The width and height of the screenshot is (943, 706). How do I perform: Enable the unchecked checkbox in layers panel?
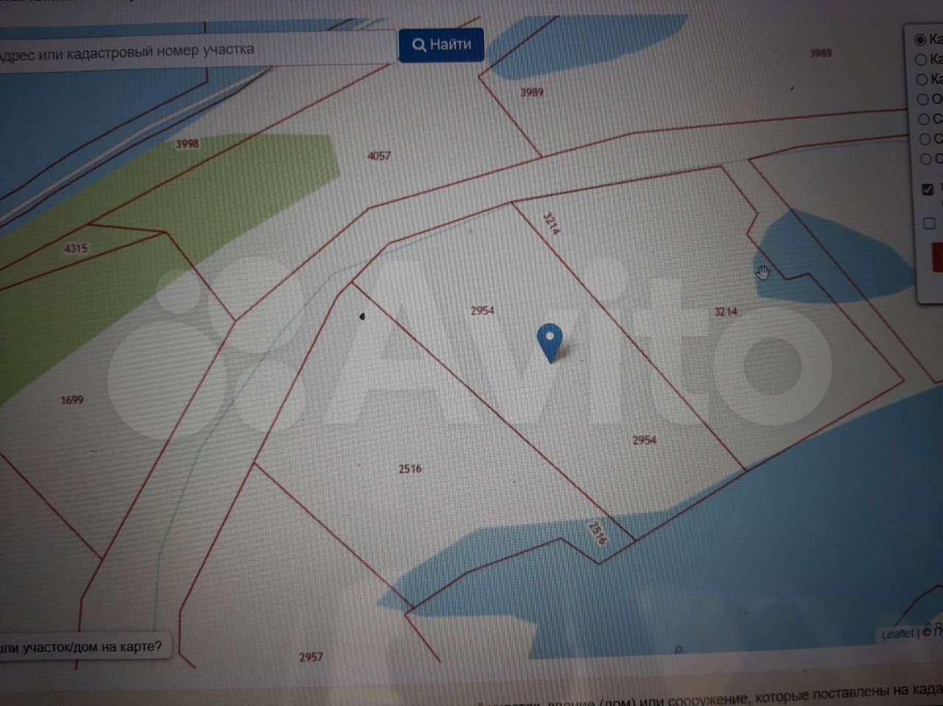pyautogui.click(x=929, y=223)
